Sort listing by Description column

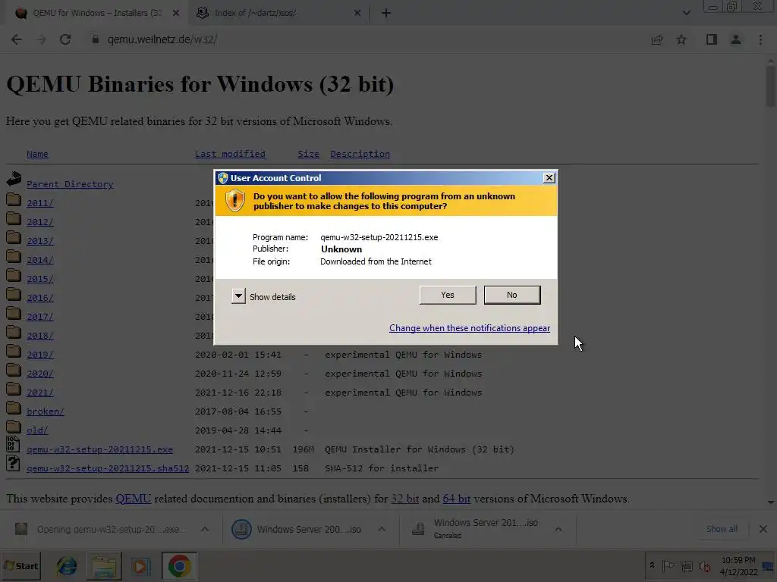(360, 154)
